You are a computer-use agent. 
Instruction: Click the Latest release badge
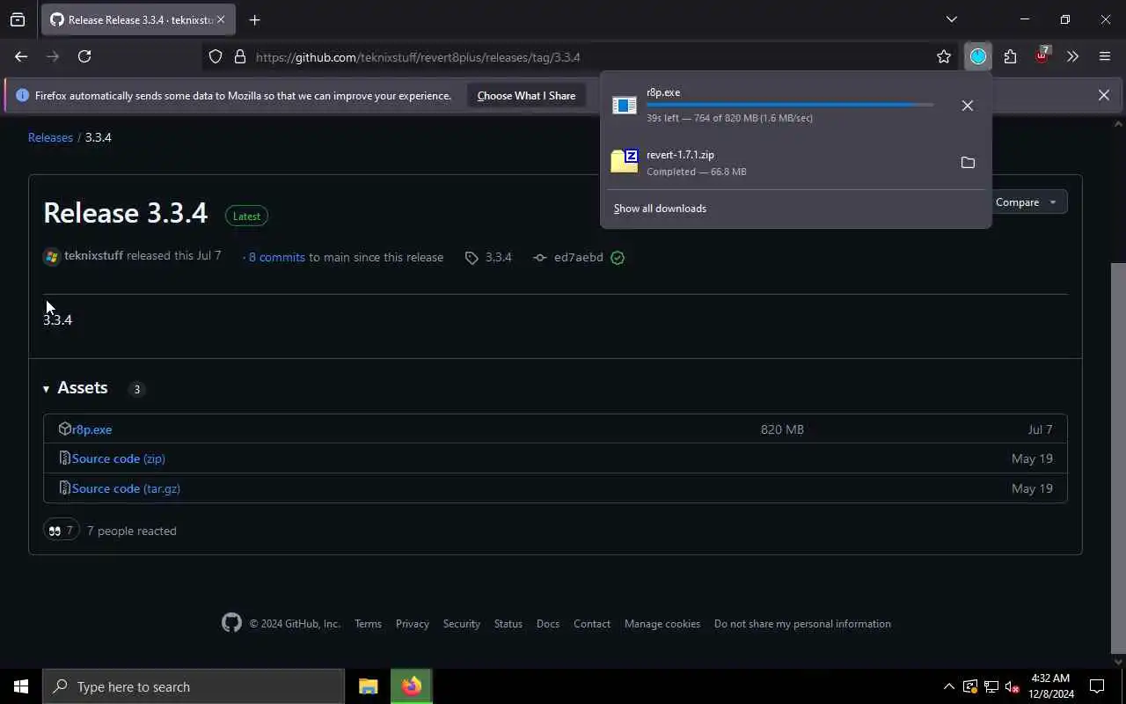click(x=246, y=216)
